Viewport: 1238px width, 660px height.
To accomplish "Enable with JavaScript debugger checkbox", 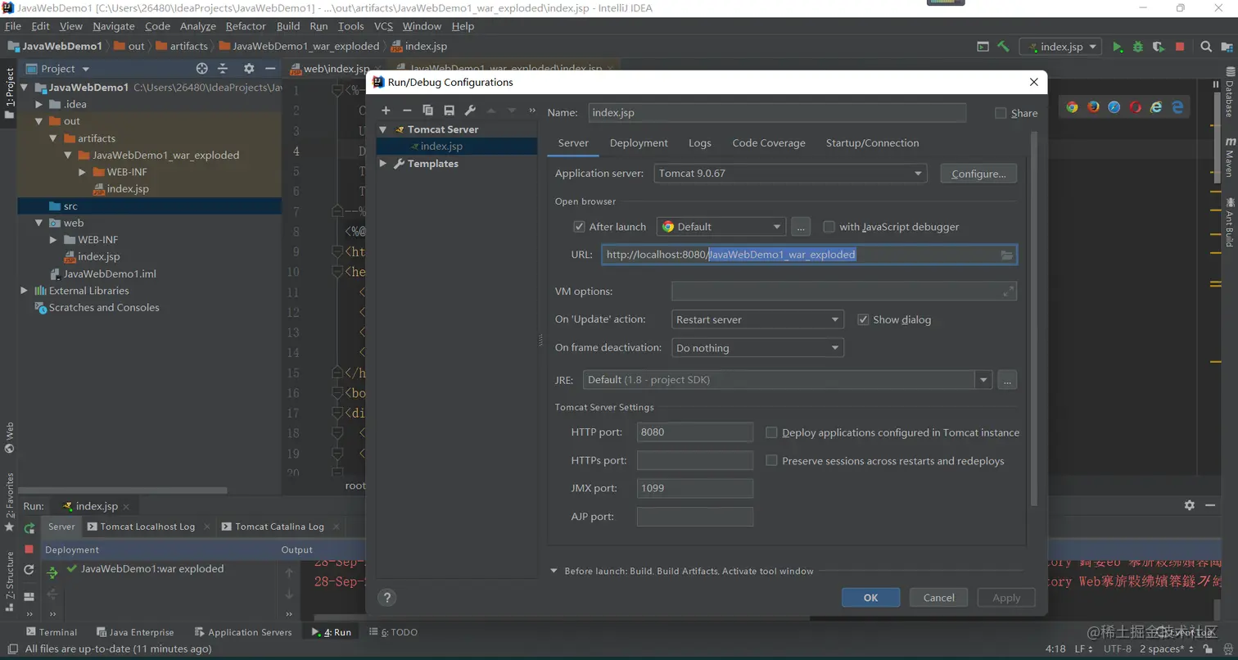I will [829, 227].
